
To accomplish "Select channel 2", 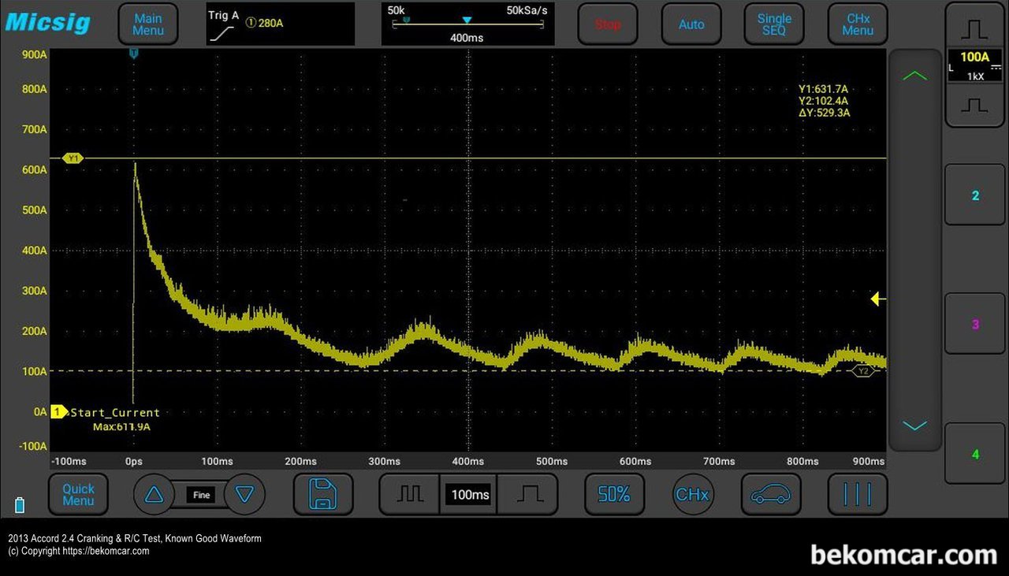I will coord(975,195).
